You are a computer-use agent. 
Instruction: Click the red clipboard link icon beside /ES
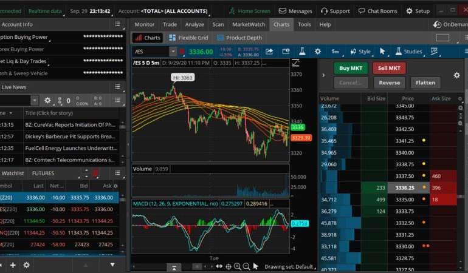pos(182,52)
